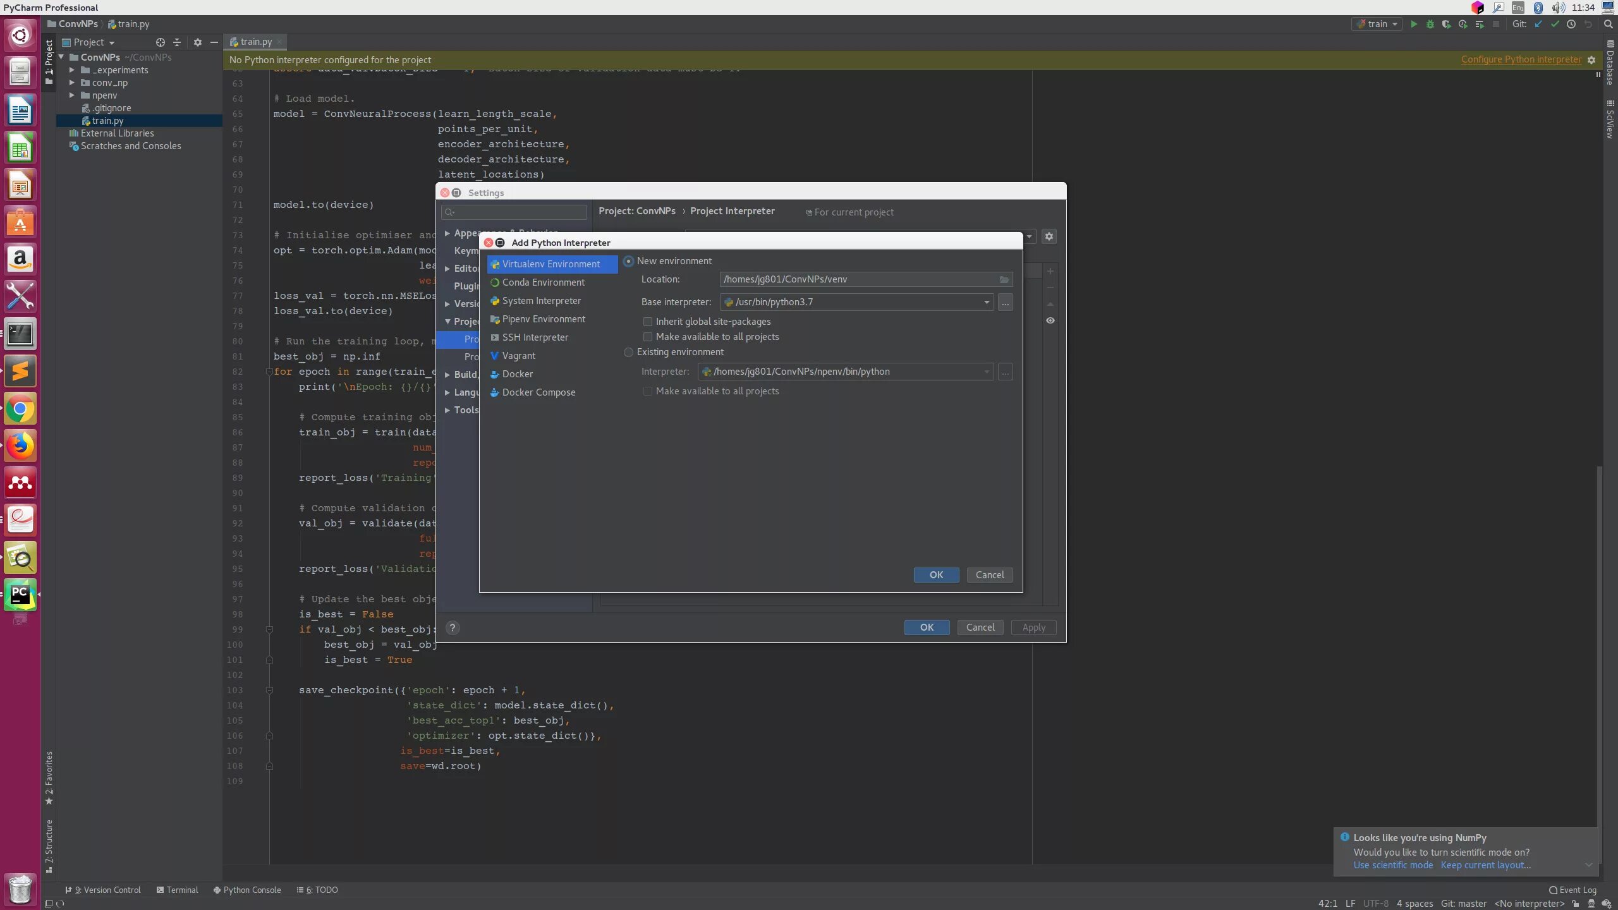
Task: Enable Inherit global site-packages checkbox
Action: [648, 322]
